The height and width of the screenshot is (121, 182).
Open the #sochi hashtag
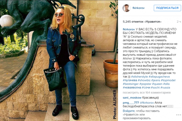click(x=155, y=87)
